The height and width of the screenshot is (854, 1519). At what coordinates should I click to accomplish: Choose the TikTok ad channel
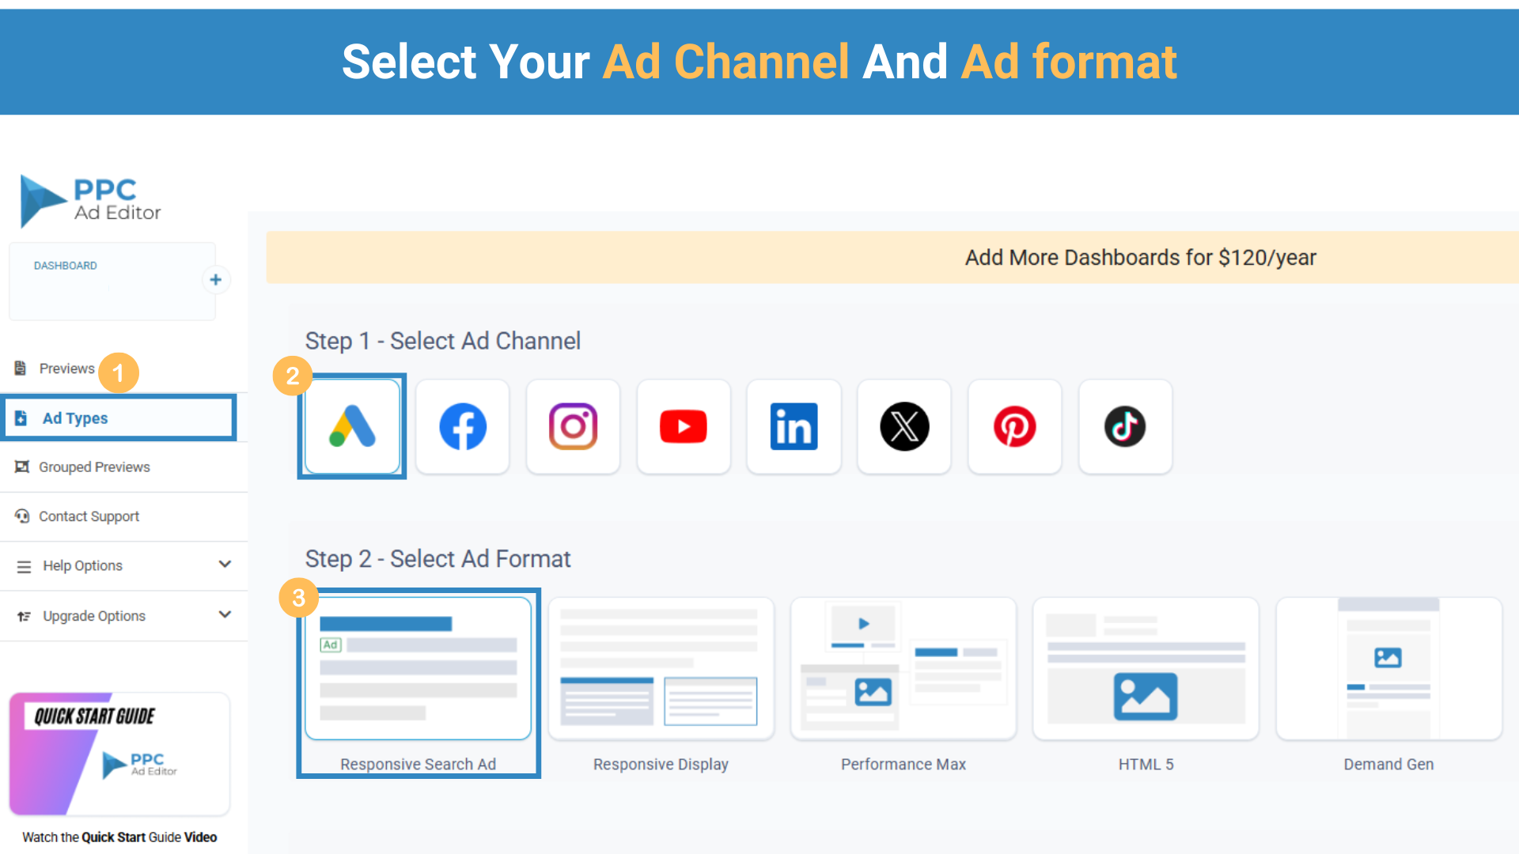1125,427
